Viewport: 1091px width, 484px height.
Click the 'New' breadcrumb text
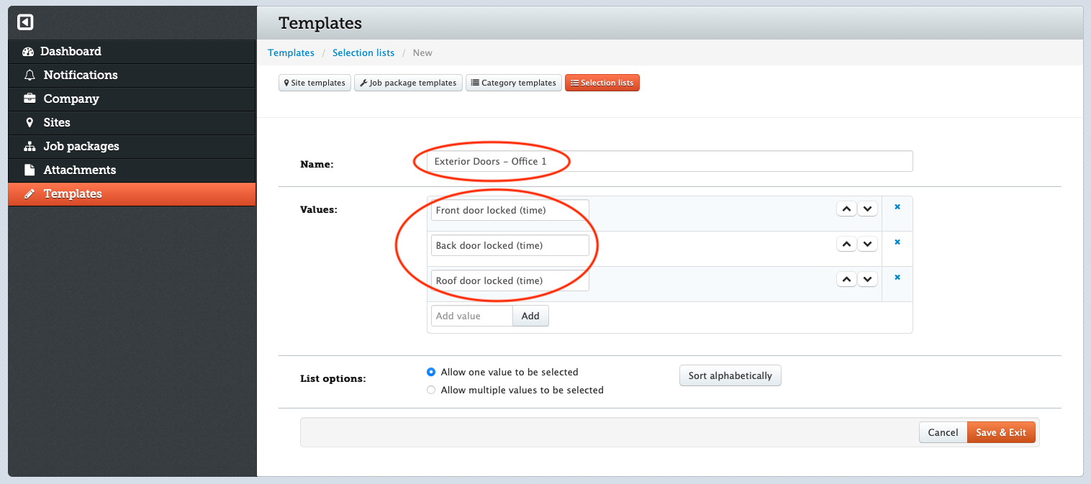(422, 52)
